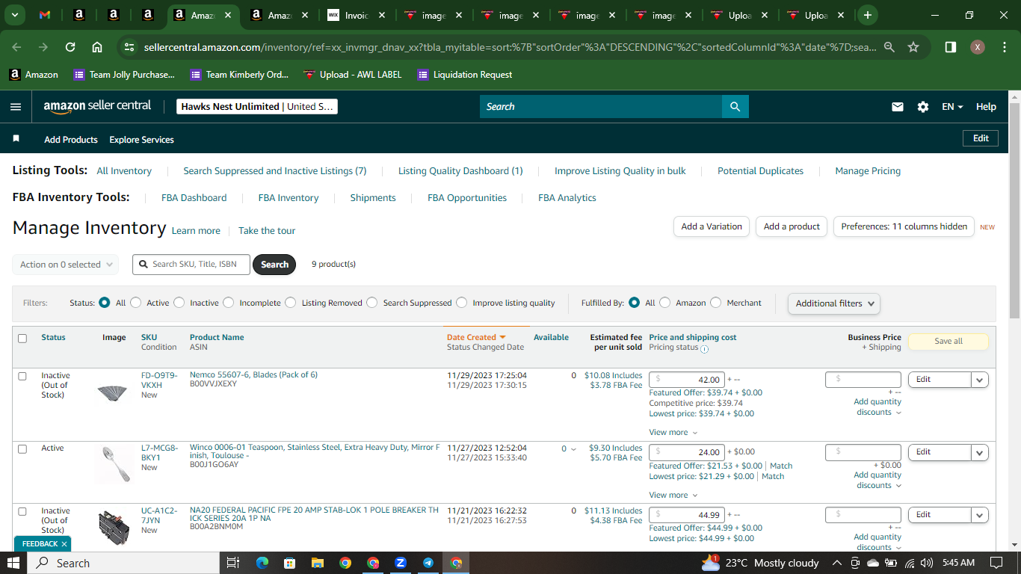Open Listing Quality Dashboard (1)

click(460, 171)
